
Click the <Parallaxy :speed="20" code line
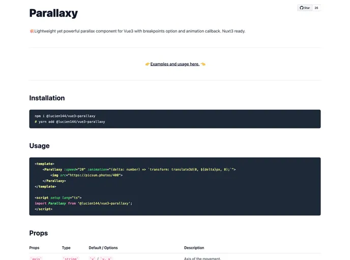(x=139, y=170)
